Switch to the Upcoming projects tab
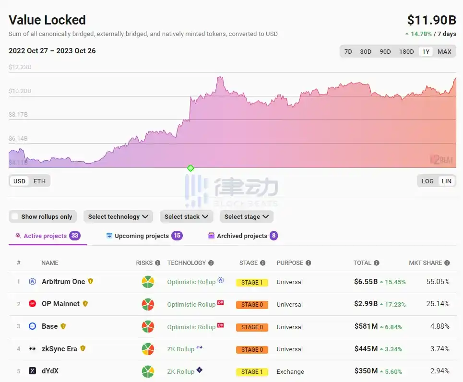 pyautogui.click(x=142, y=236)
